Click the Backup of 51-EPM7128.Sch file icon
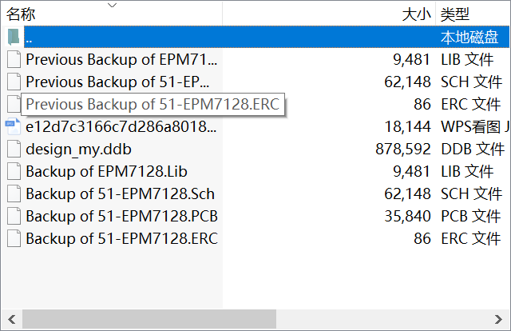This screenshot has width=511, height=331. coord(14,193)
